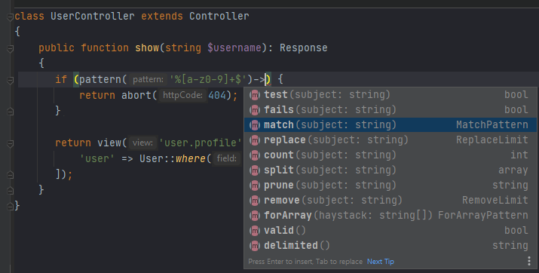Insert the count(subject: string) method
Image resolution: width=539 pixels, height=273 pixels.
click(x=390, y=155)
